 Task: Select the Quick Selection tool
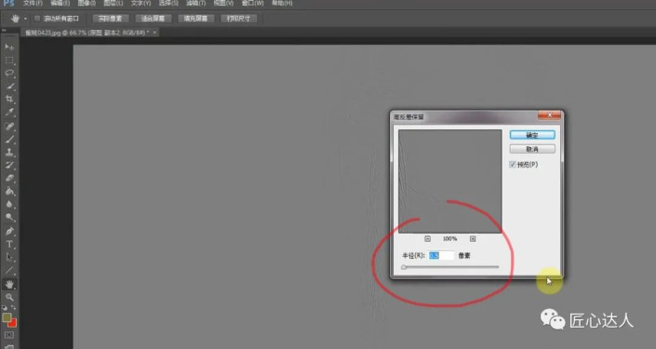pyautogui.click(x=9, y=87)
